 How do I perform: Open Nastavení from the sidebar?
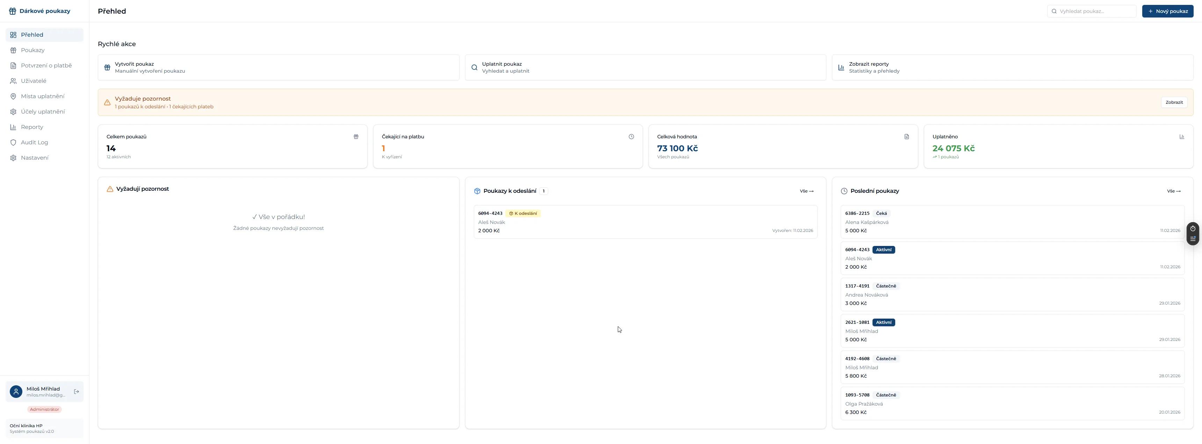(x=35, y=158)
